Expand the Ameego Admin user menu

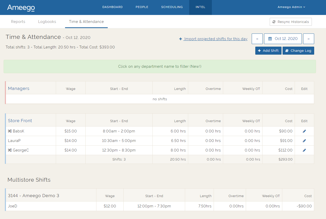tap(291, 7)
